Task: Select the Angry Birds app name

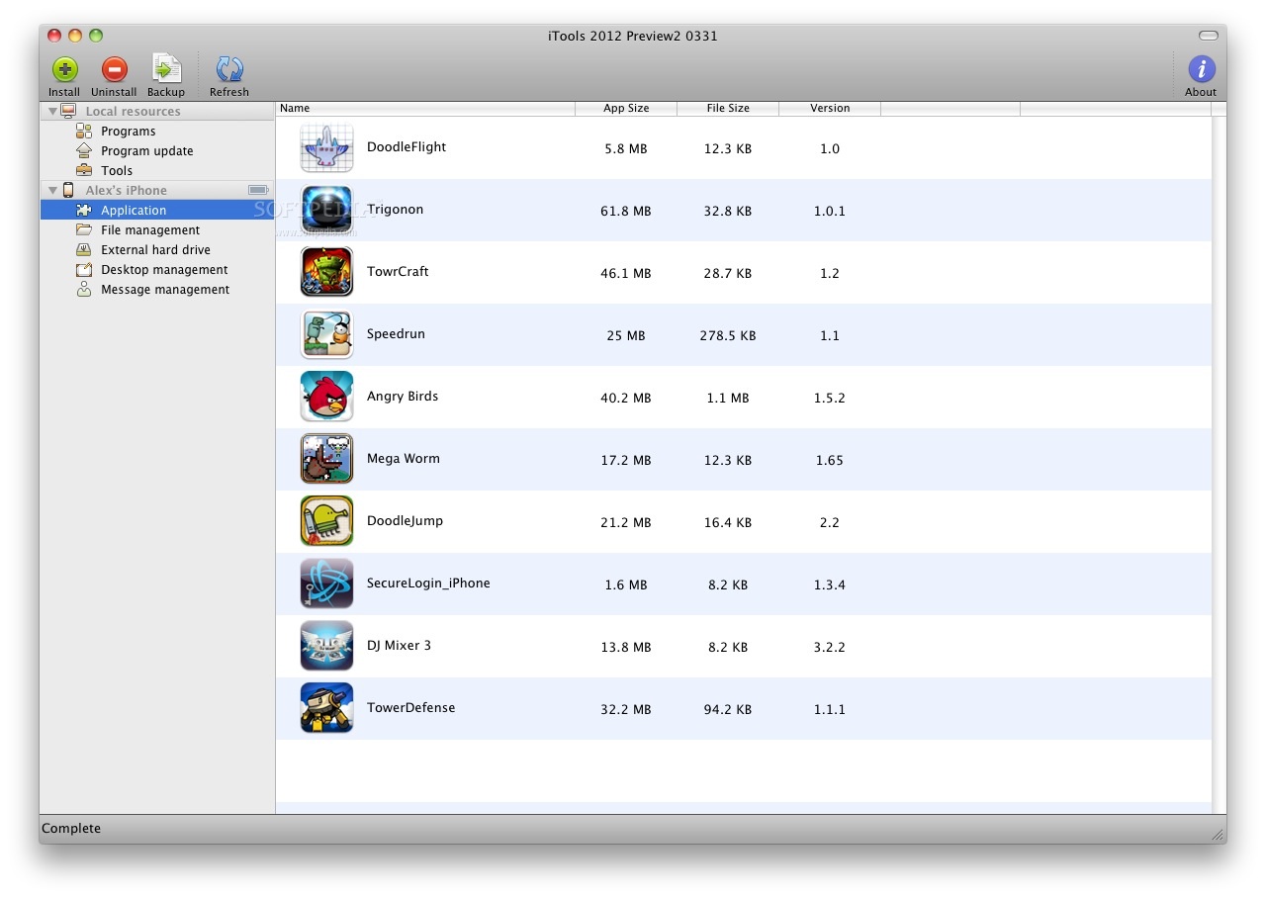Action: point(403,396)
